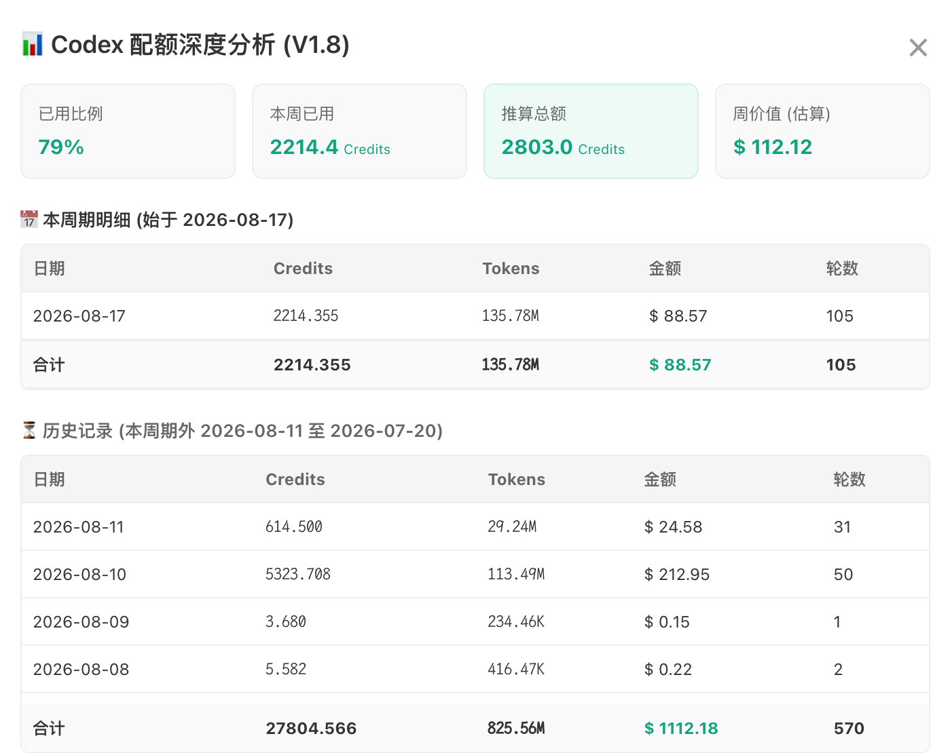The height and width of the screenshot is (753, 933).
Task: Click rounds value 31
Action: (843, 527)
